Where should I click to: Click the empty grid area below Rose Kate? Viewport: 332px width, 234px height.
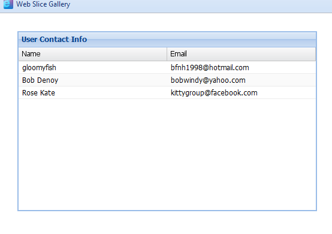(93, 154)
